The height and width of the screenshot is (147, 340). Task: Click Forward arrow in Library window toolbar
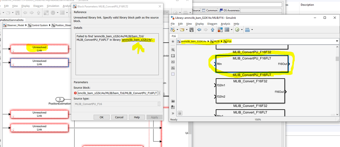coord(206,30)
